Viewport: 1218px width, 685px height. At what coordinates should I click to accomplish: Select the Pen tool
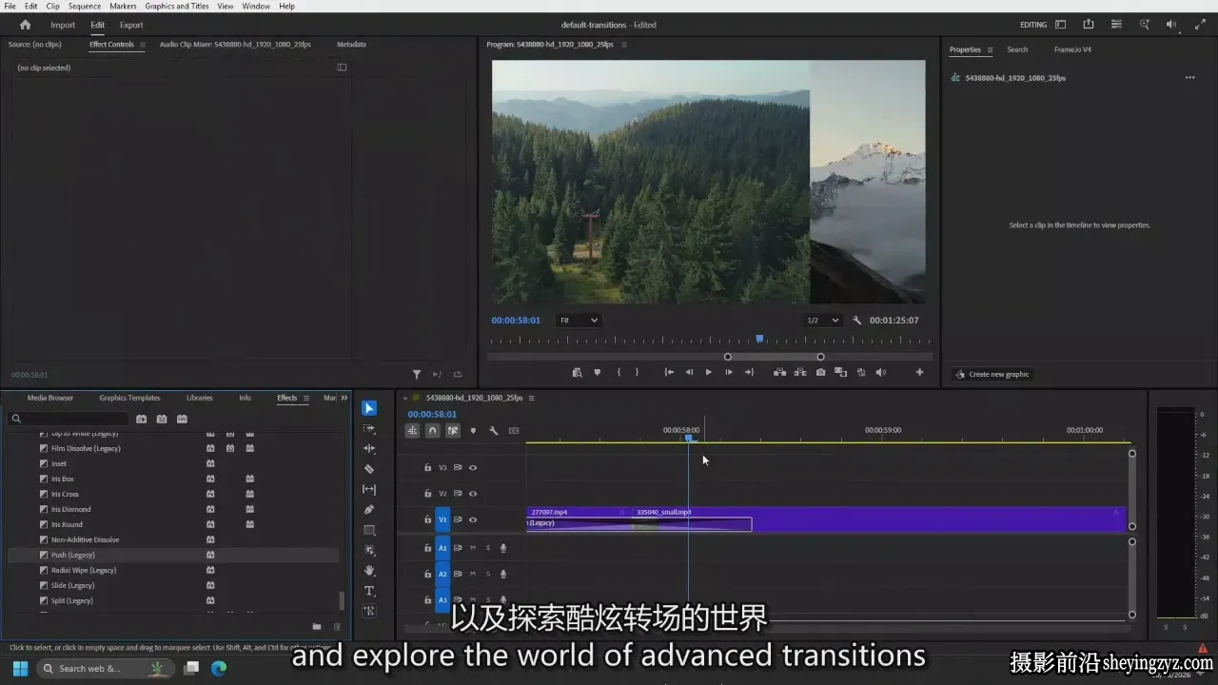(x=369, y=510)
